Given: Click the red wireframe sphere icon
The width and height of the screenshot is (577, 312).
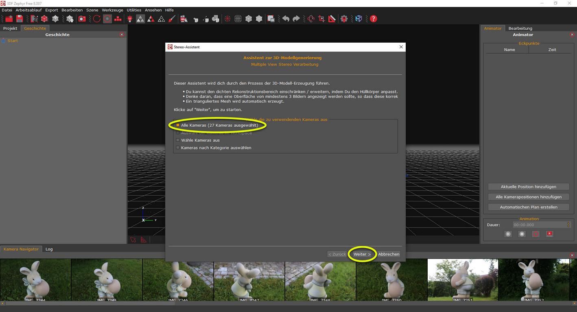Looking at the screenshot, I should click(x=227, y=19).
